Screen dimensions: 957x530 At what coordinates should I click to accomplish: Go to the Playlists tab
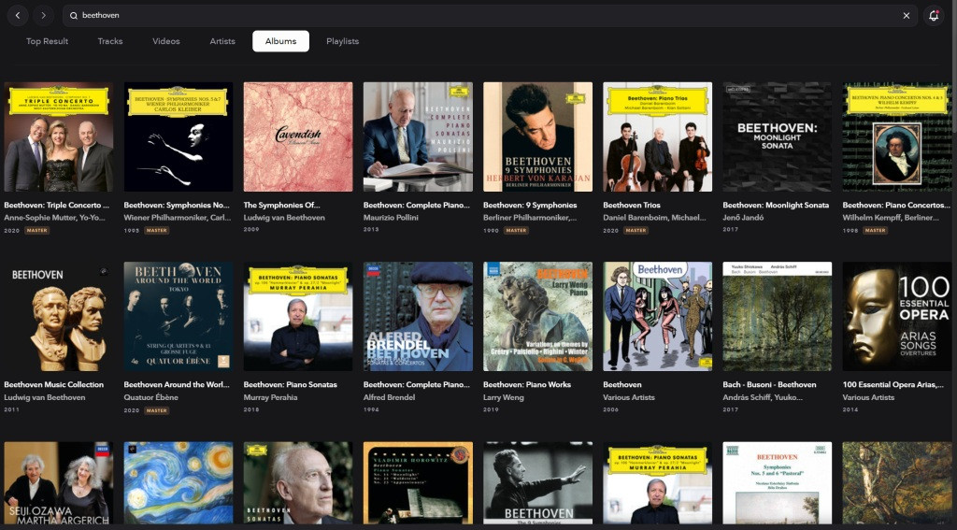pyautogui.click(x=342, y=41)
